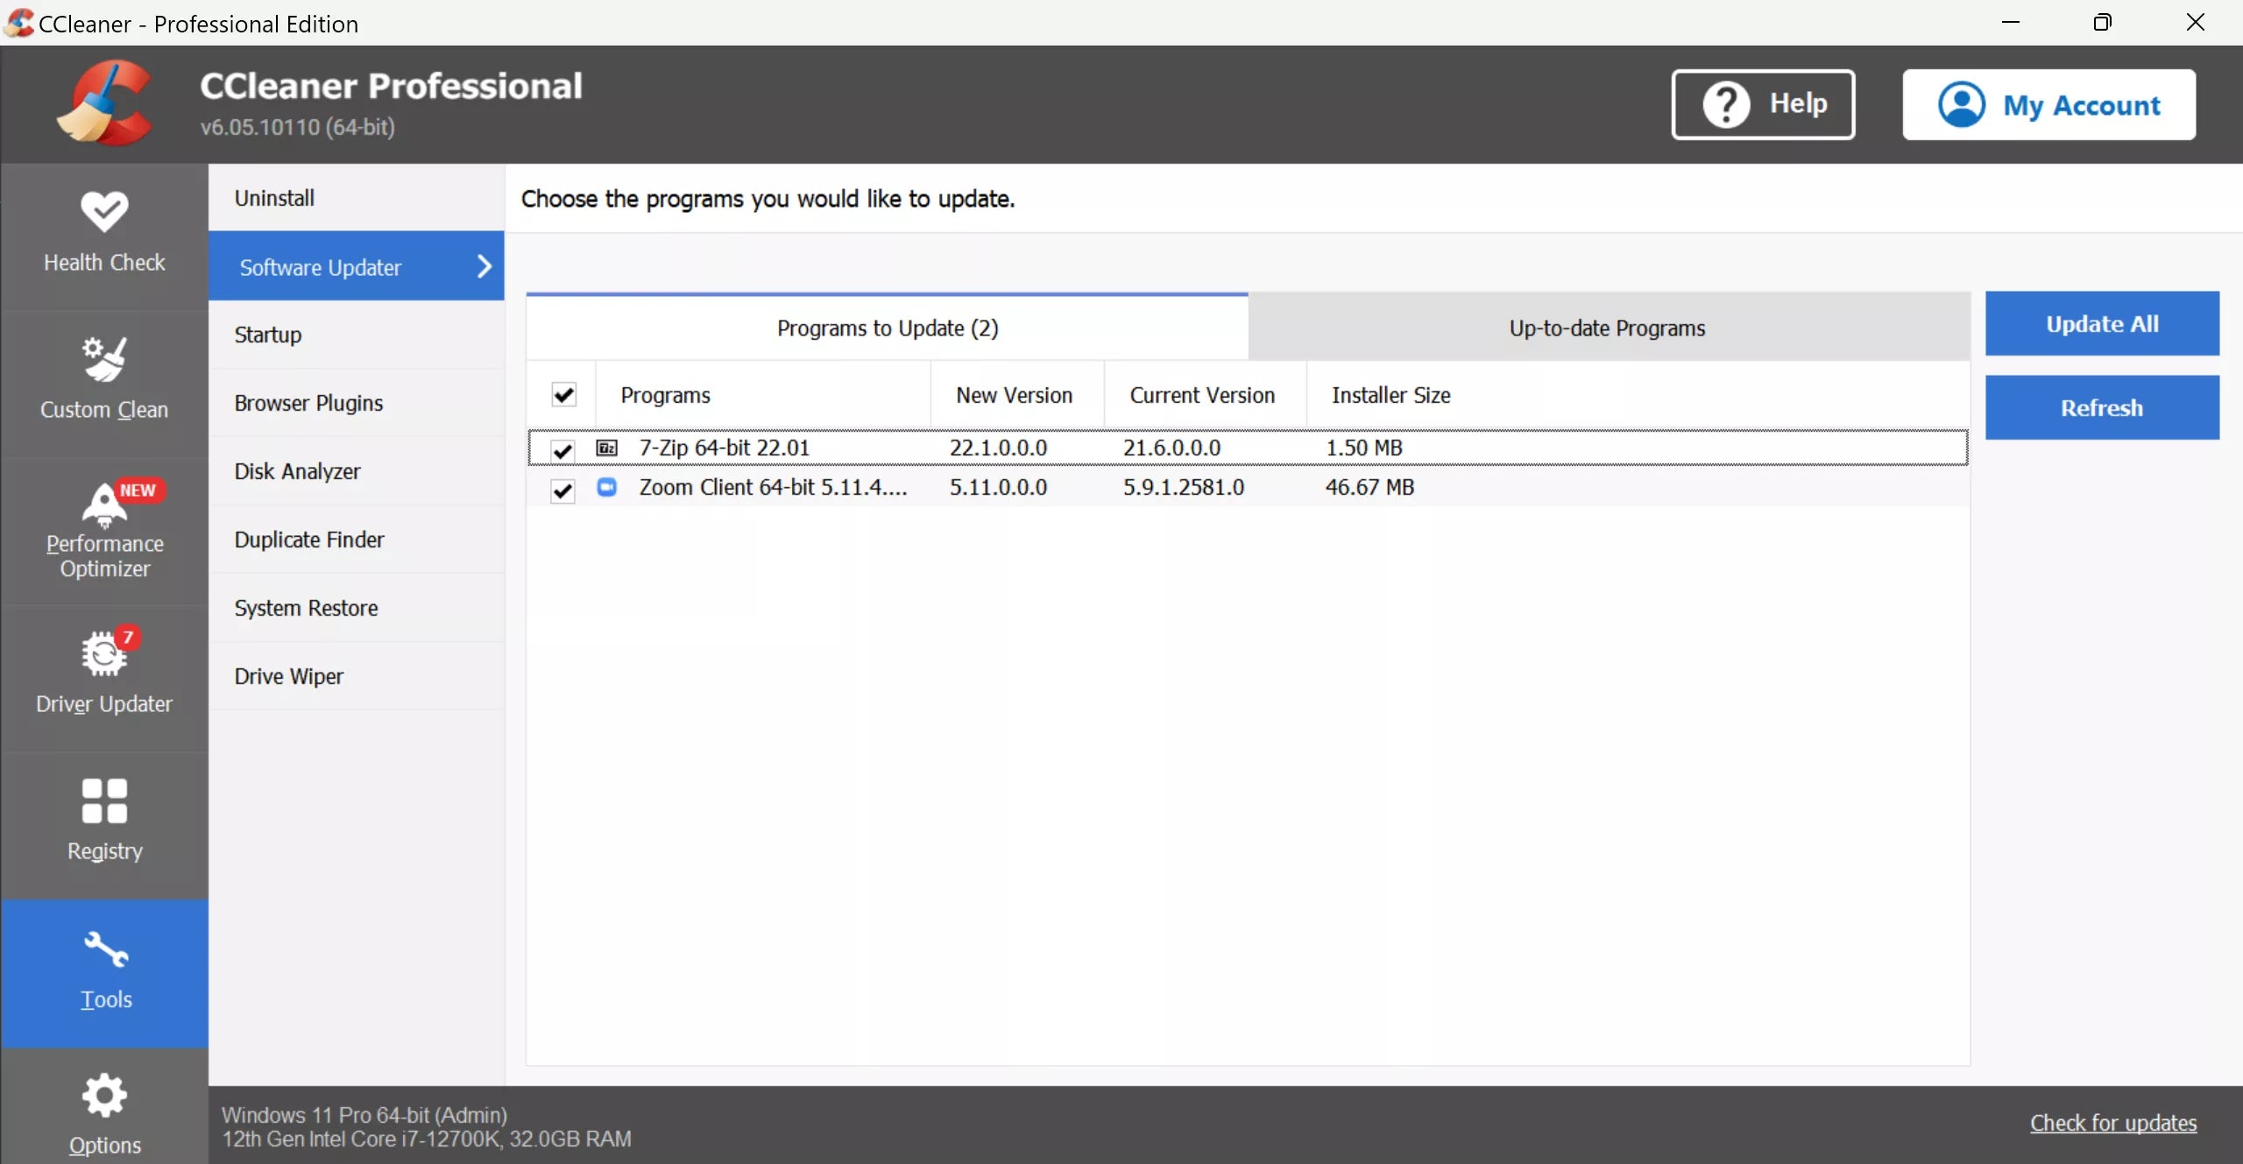
Task: Click the 7-Zip program icon
Action: tap(606, 448)
